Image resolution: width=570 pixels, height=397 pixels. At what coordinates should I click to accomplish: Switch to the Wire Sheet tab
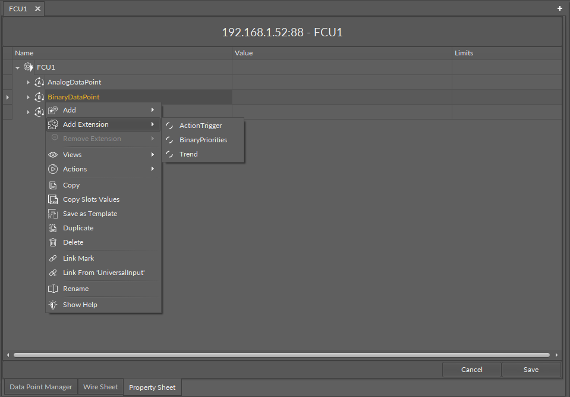point(100,387)
